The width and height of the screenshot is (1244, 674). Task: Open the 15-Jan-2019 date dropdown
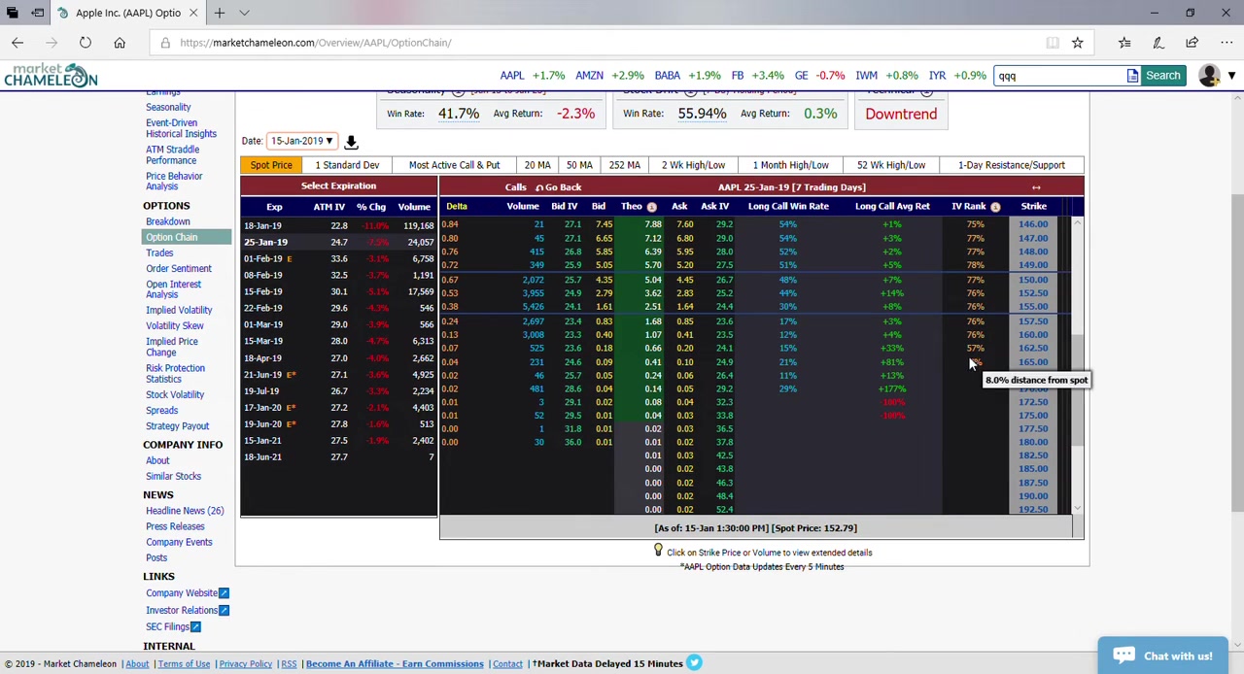(x=301, y=141)
